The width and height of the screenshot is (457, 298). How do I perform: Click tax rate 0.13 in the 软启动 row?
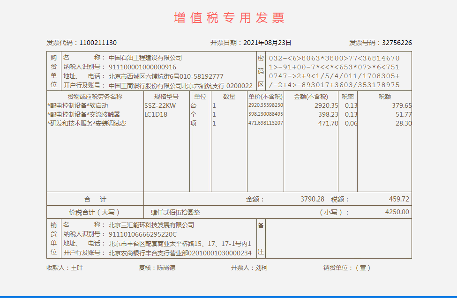click(x=351, y=105)
